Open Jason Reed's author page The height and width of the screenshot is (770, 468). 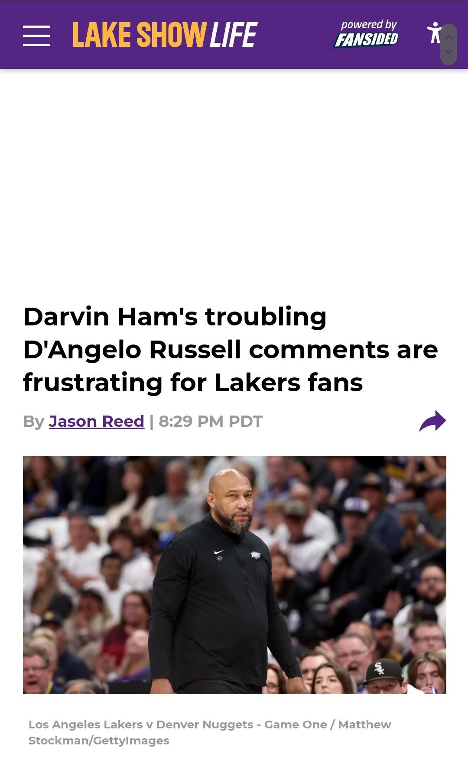(x=96, y=421)
